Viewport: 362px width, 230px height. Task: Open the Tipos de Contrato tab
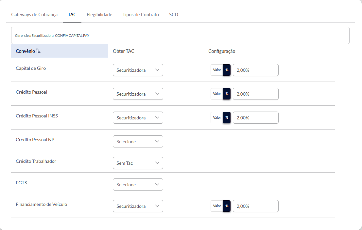[x=141, y=15]
